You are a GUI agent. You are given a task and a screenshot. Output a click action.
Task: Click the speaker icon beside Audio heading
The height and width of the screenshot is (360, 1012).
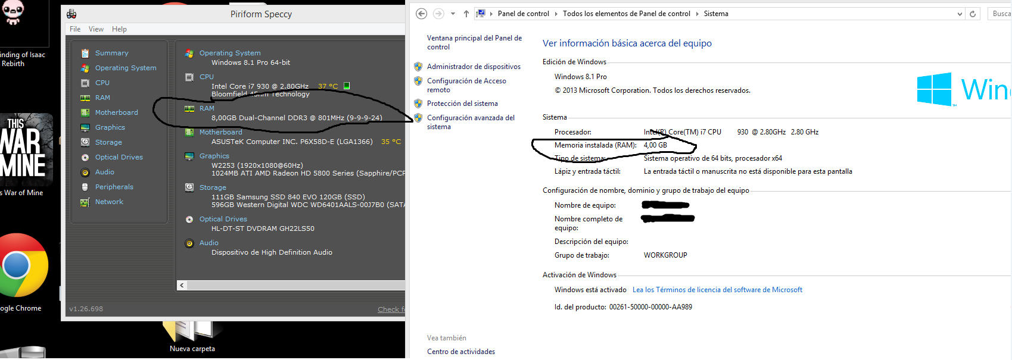(x=189, y=243)
